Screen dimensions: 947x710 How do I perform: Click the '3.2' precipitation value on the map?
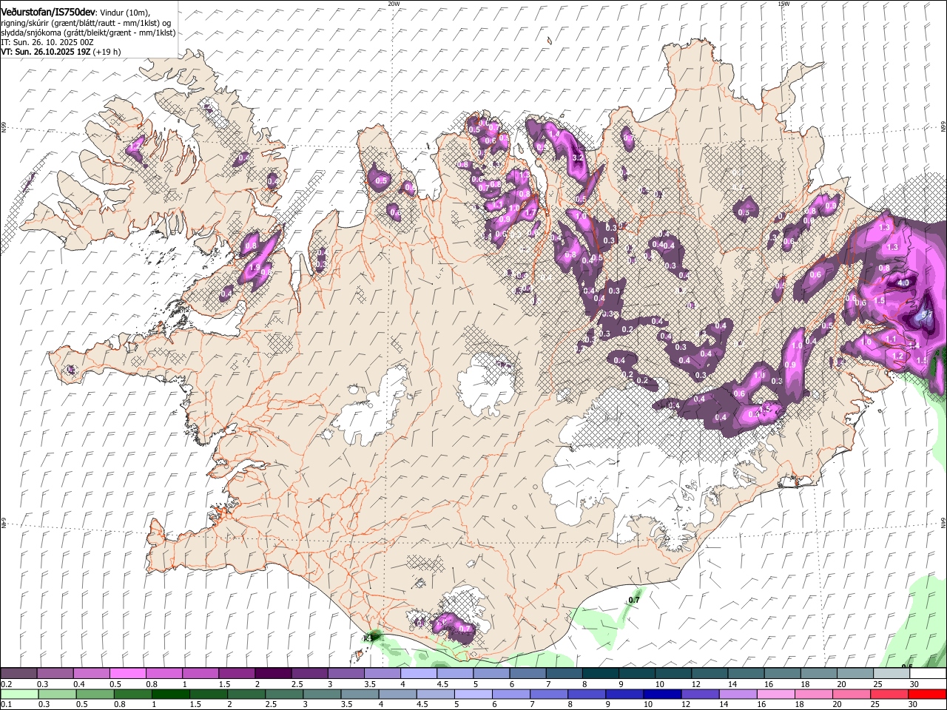coord(579,158)
